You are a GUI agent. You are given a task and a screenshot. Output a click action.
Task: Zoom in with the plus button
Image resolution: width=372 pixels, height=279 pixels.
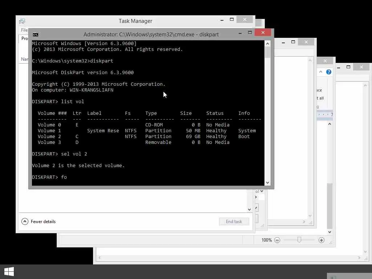(x=322, y=240)
